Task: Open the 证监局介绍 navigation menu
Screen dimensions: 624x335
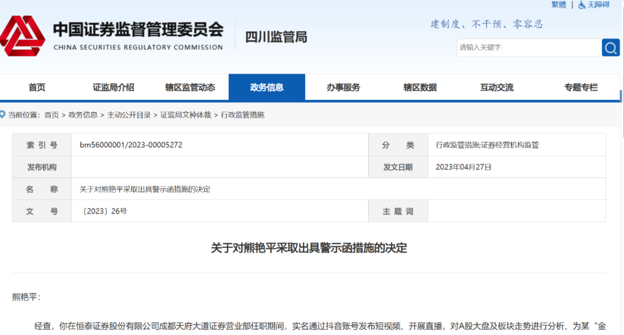Action: coord(114,87)
